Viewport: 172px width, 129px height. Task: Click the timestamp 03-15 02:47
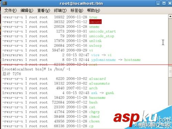(78, 55)
